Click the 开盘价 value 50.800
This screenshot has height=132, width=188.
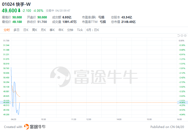pyautogui.click(x=42, y=17)
